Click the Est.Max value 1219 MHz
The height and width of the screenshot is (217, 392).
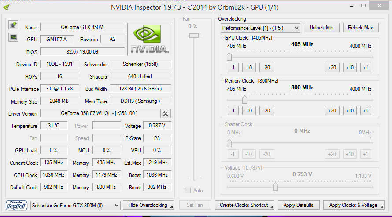(157, 163)
